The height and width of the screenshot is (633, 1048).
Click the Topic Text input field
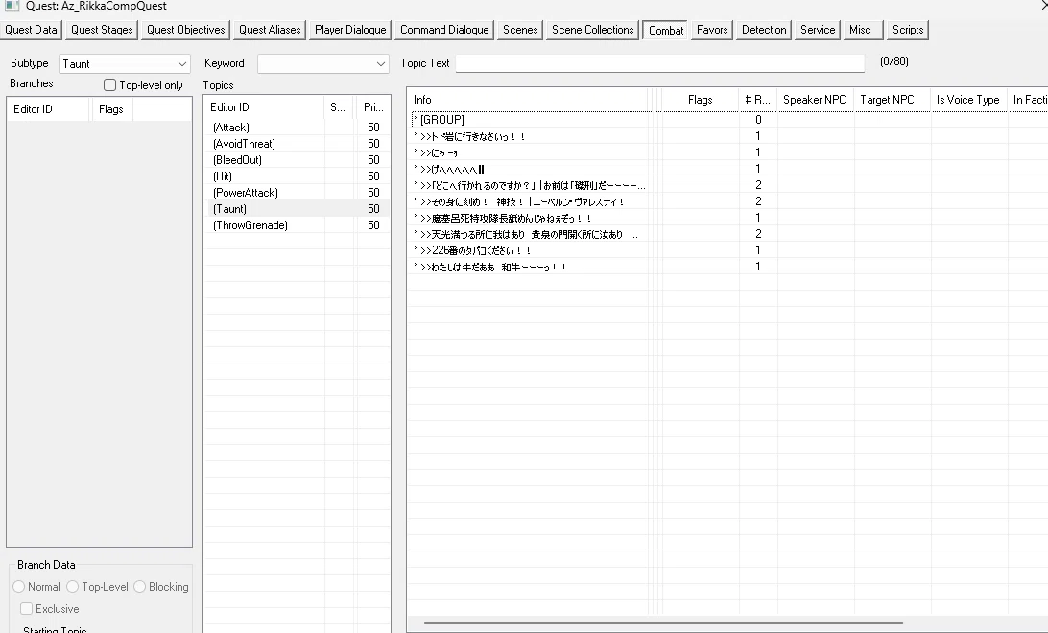tap(659, 62)
